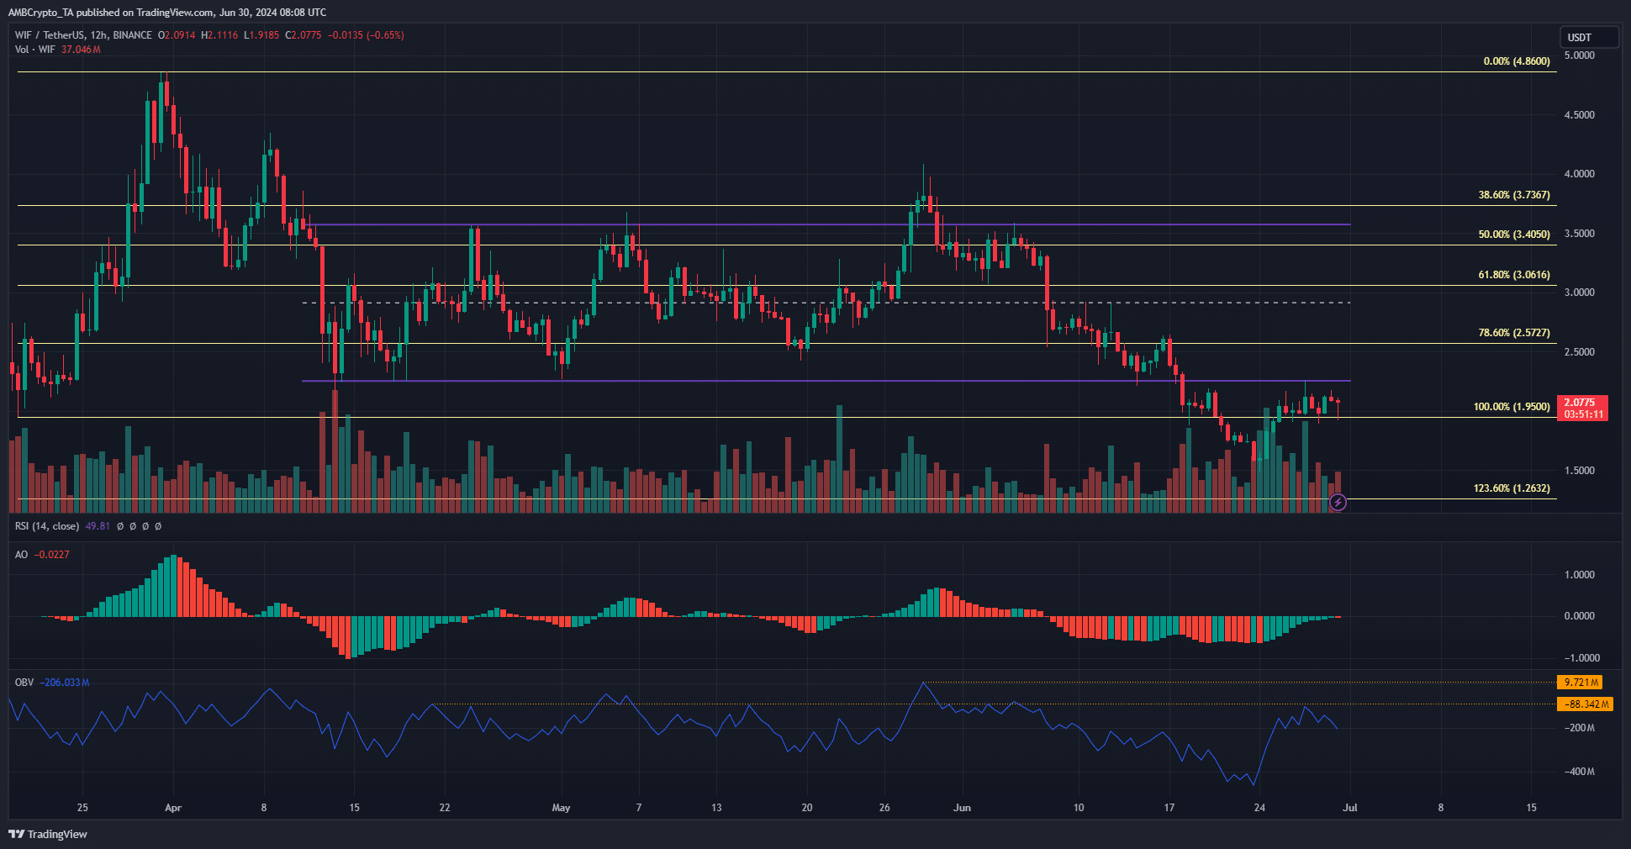Select the 78.60% (2.5727) Fibonacci label
Viewport: 1631px width, 849px height.
[1514, 333]
